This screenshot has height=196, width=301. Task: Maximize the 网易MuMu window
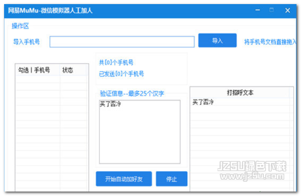click(271, 10)
